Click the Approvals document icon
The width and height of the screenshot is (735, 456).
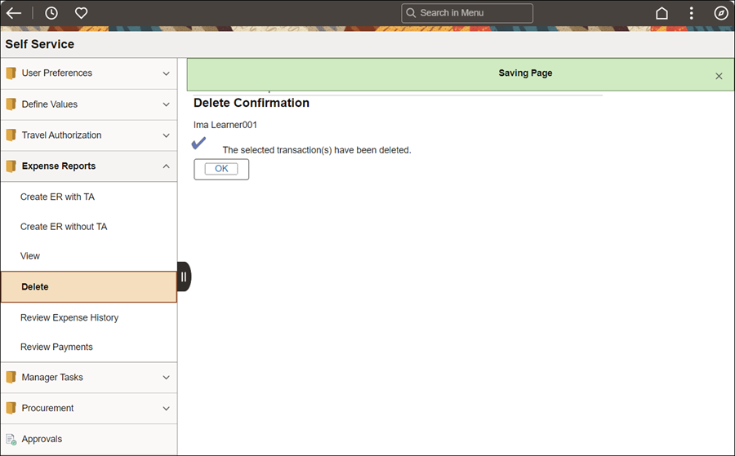tap(11, 439)
